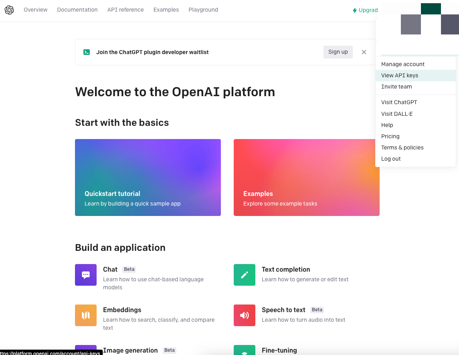Click 'Learn how to use chat-based language models'
Screen dimensions: 459x355
coord(153,283)
